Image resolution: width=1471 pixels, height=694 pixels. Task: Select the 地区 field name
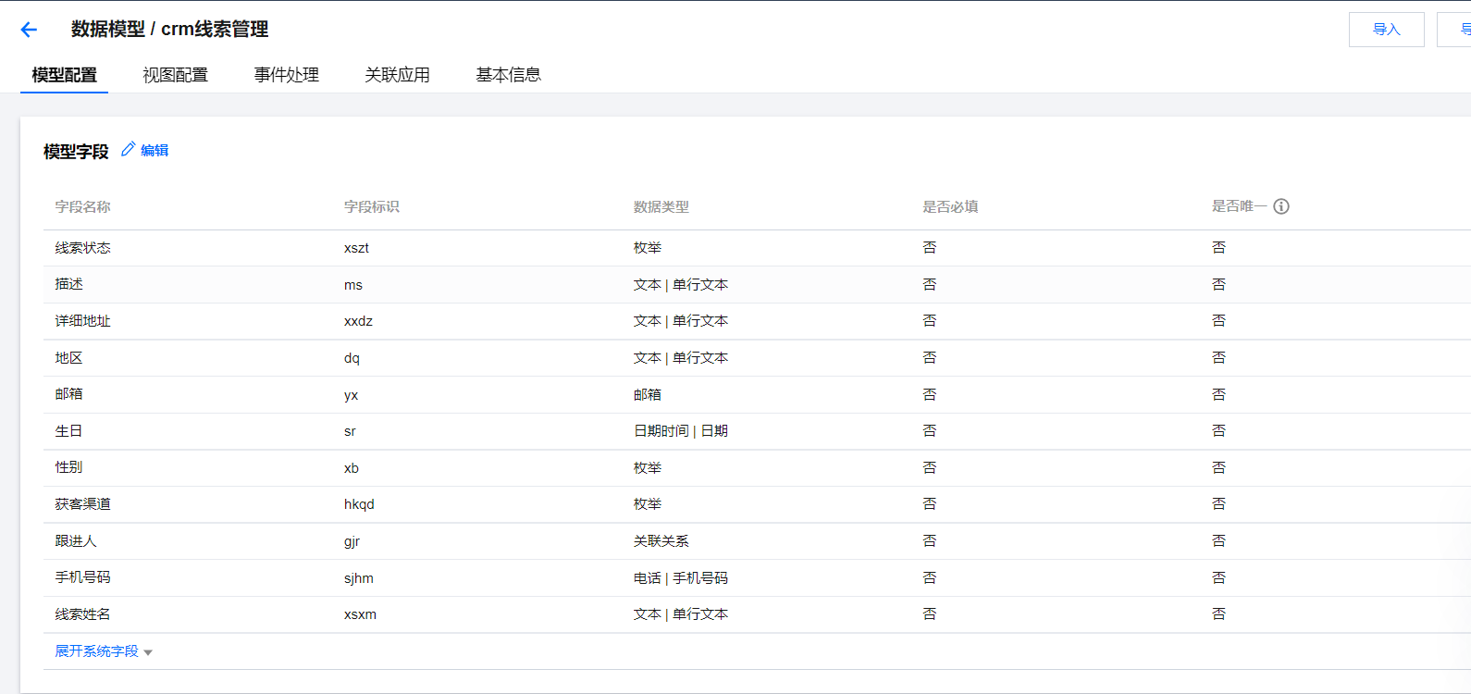[68, 358]
